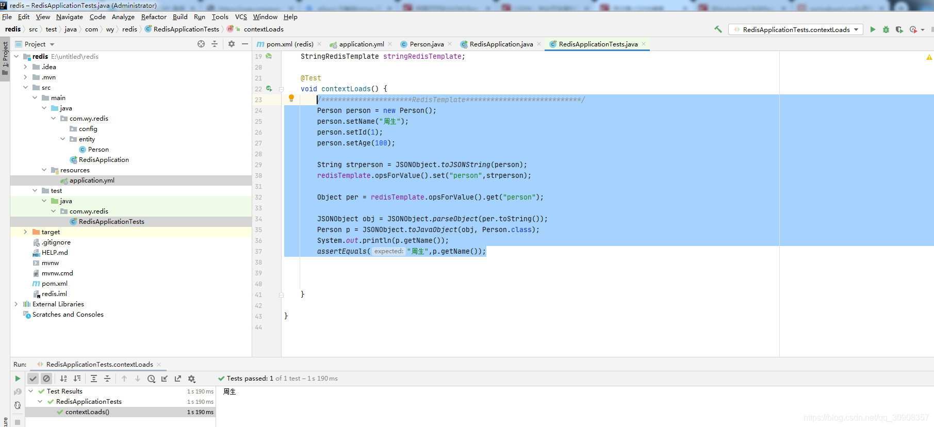Toggle Sort by Duration in test results
The width and height of the screenshot is (934, 427).
click(x=77, y=379)
